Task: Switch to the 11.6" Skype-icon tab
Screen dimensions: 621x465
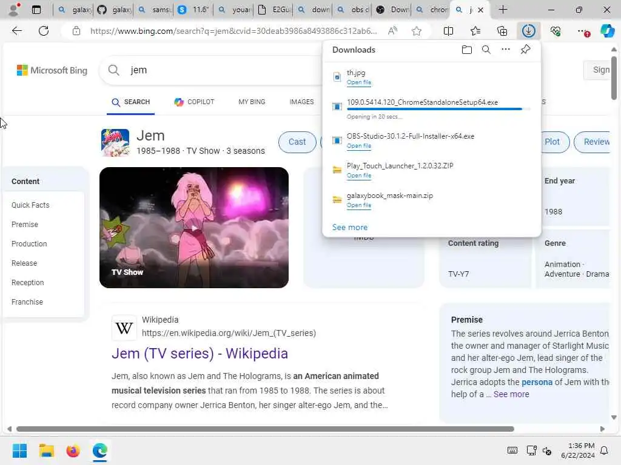Action: pos(193,10)
